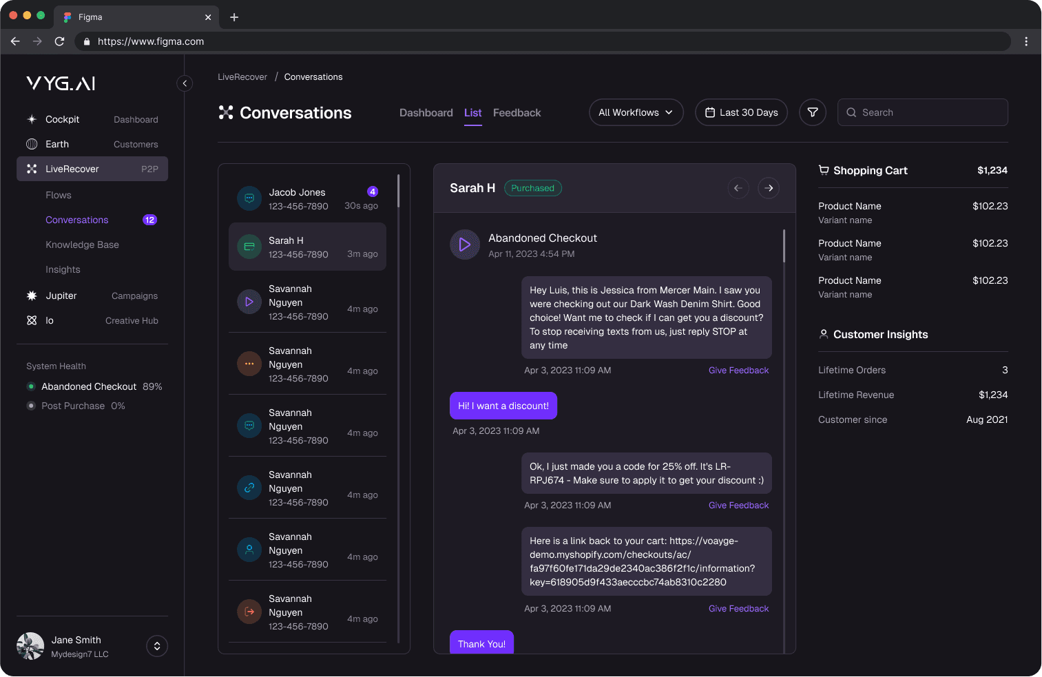Click the Shopping Cart icon in the right panel
1042x677 pixels.
pyautogui.click(x=824, y=170)
